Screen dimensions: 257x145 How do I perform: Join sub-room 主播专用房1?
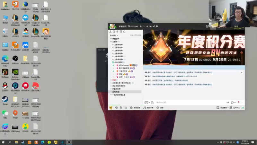pos(119,44)
